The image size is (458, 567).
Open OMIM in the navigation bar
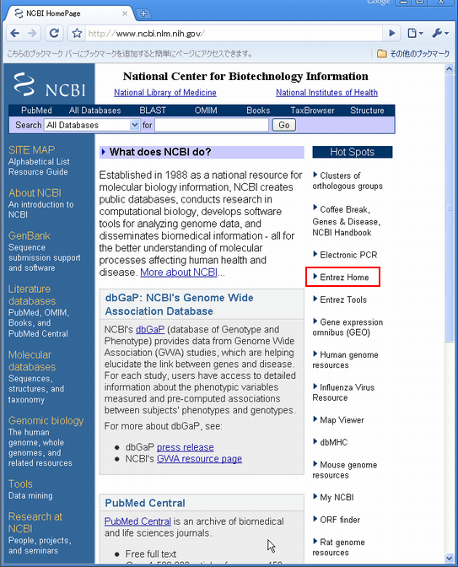[206, 111]
